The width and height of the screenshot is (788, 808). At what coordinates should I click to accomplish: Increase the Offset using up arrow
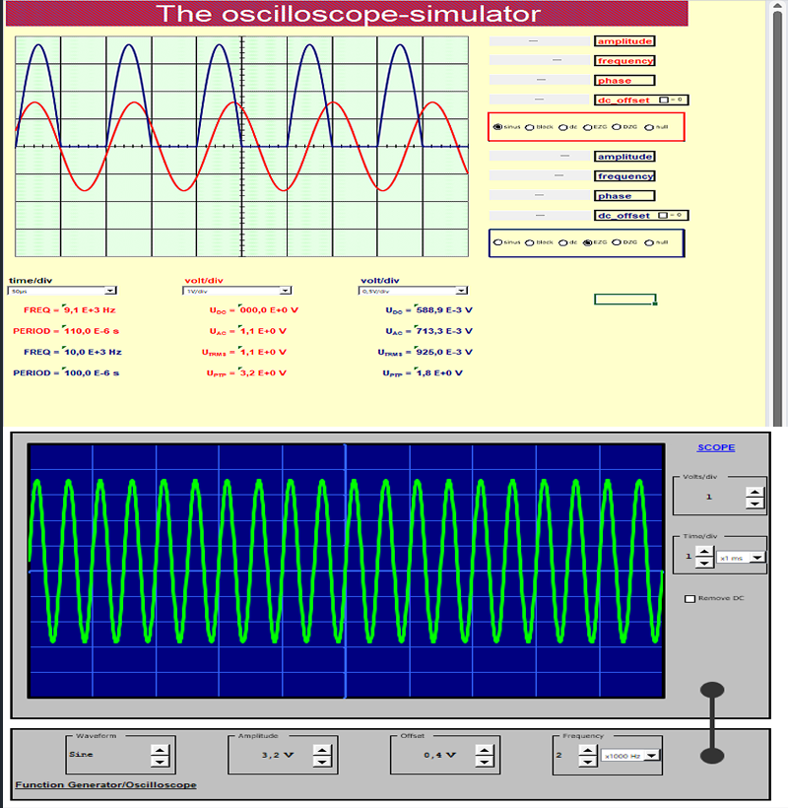tap(484, 750)
